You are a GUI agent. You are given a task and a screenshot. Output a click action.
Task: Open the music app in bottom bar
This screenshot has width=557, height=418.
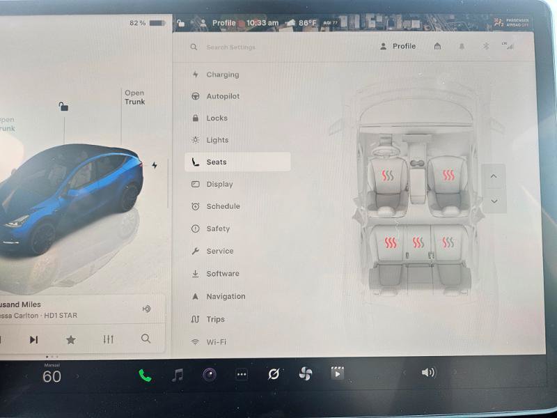pos(178,375)
